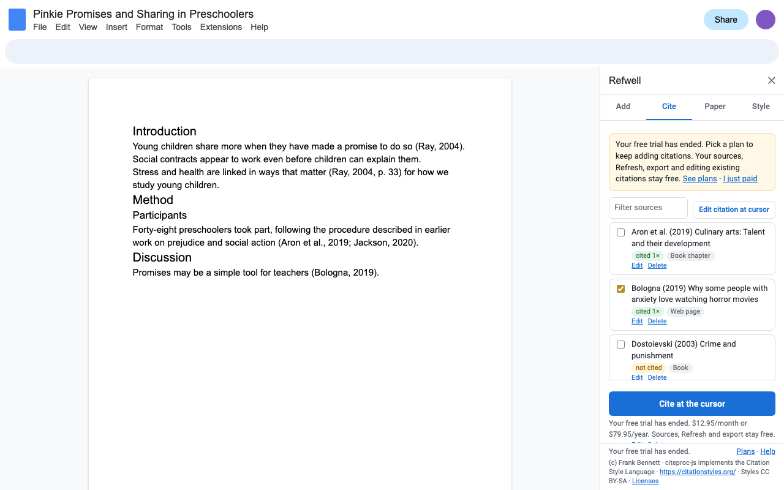Open the Extensions menu
The height and width of the screenshot is (490, 784).
[x=221, y=27]
